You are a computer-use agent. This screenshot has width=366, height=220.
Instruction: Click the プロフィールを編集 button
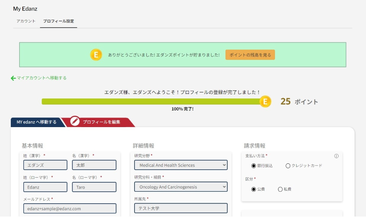[x=101, y=122]
